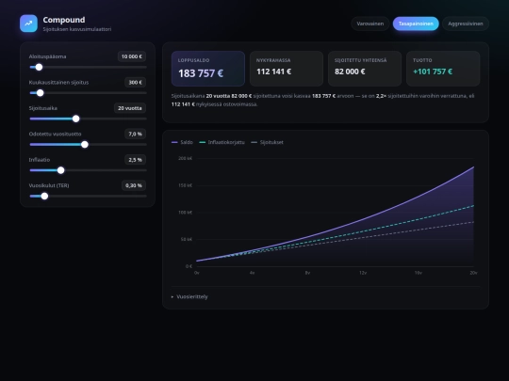The image size is (509, 381).
Task: Click the Loppusaldo 183 757 € card
Action: pos(208,69)
